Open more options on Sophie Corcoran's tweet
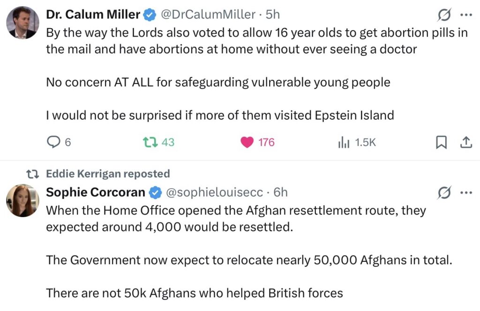Screen dimensions: 480x311 tap(465, 192)
